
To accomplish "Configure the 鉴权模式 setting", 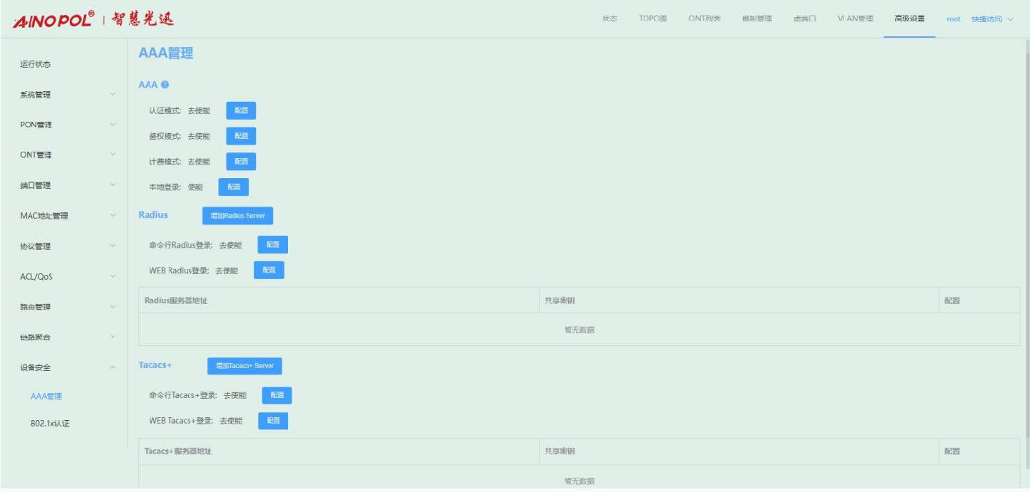I will [x=241, y=136].
